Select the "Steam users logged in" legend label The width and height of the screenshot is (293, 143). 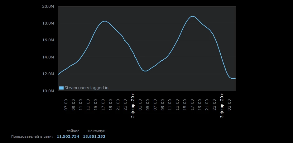[x=86, y=88]
